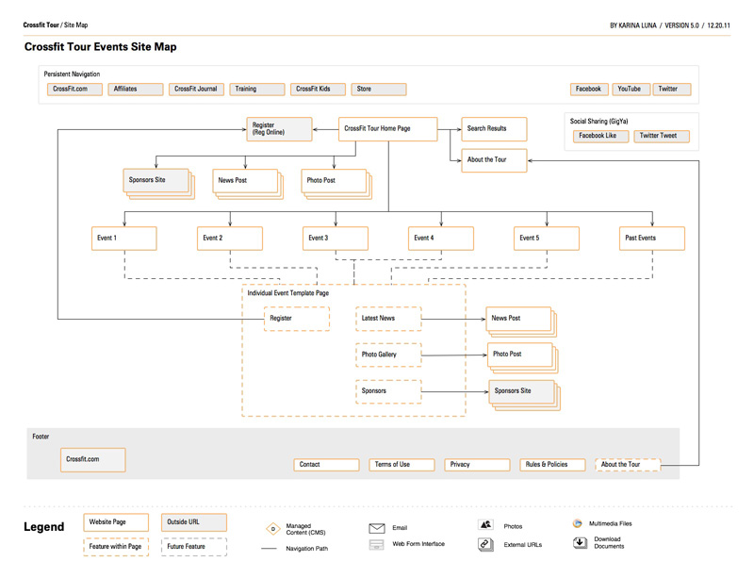
Task: Click the Outside URL legend box
Action: click(x=194, y=522)
